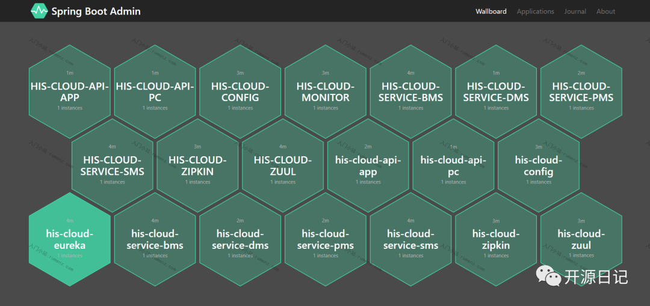
Task: Open the About page
Action: tap(605, 11)
